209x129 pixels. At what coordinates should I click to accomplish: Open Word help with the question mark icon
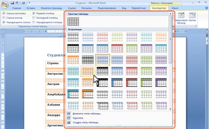tap(206, 8)
